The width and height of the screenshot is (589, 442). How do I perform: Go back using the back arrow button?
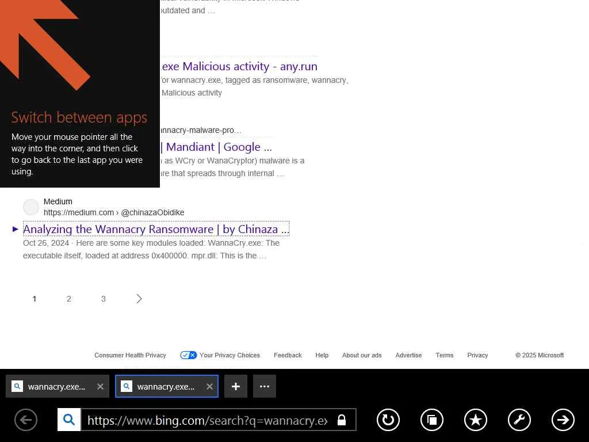click(26, 420)
